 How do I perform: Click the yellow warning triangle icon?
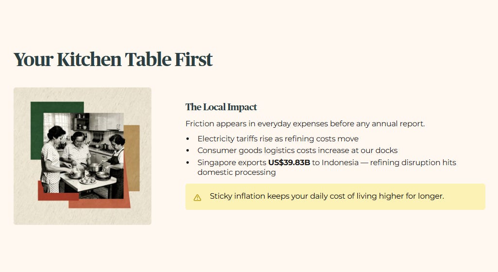[x=197, y=198]
